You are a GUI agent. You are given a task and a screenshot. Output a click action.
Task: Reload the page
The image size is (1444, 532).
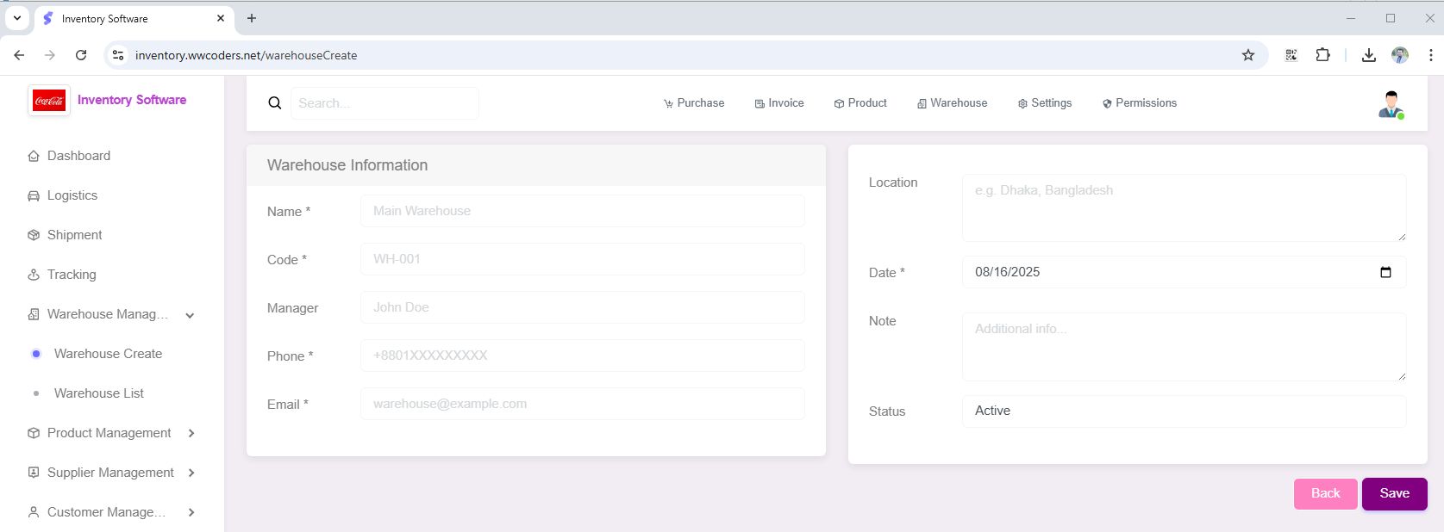(x=81, y=55)
